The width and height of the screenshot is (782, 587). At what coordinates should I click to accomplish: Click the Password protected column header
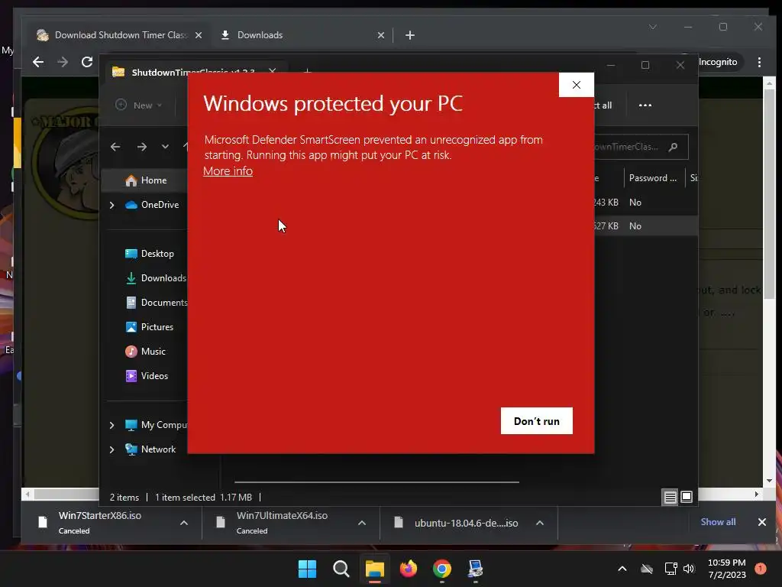click(x=653, y=178)
